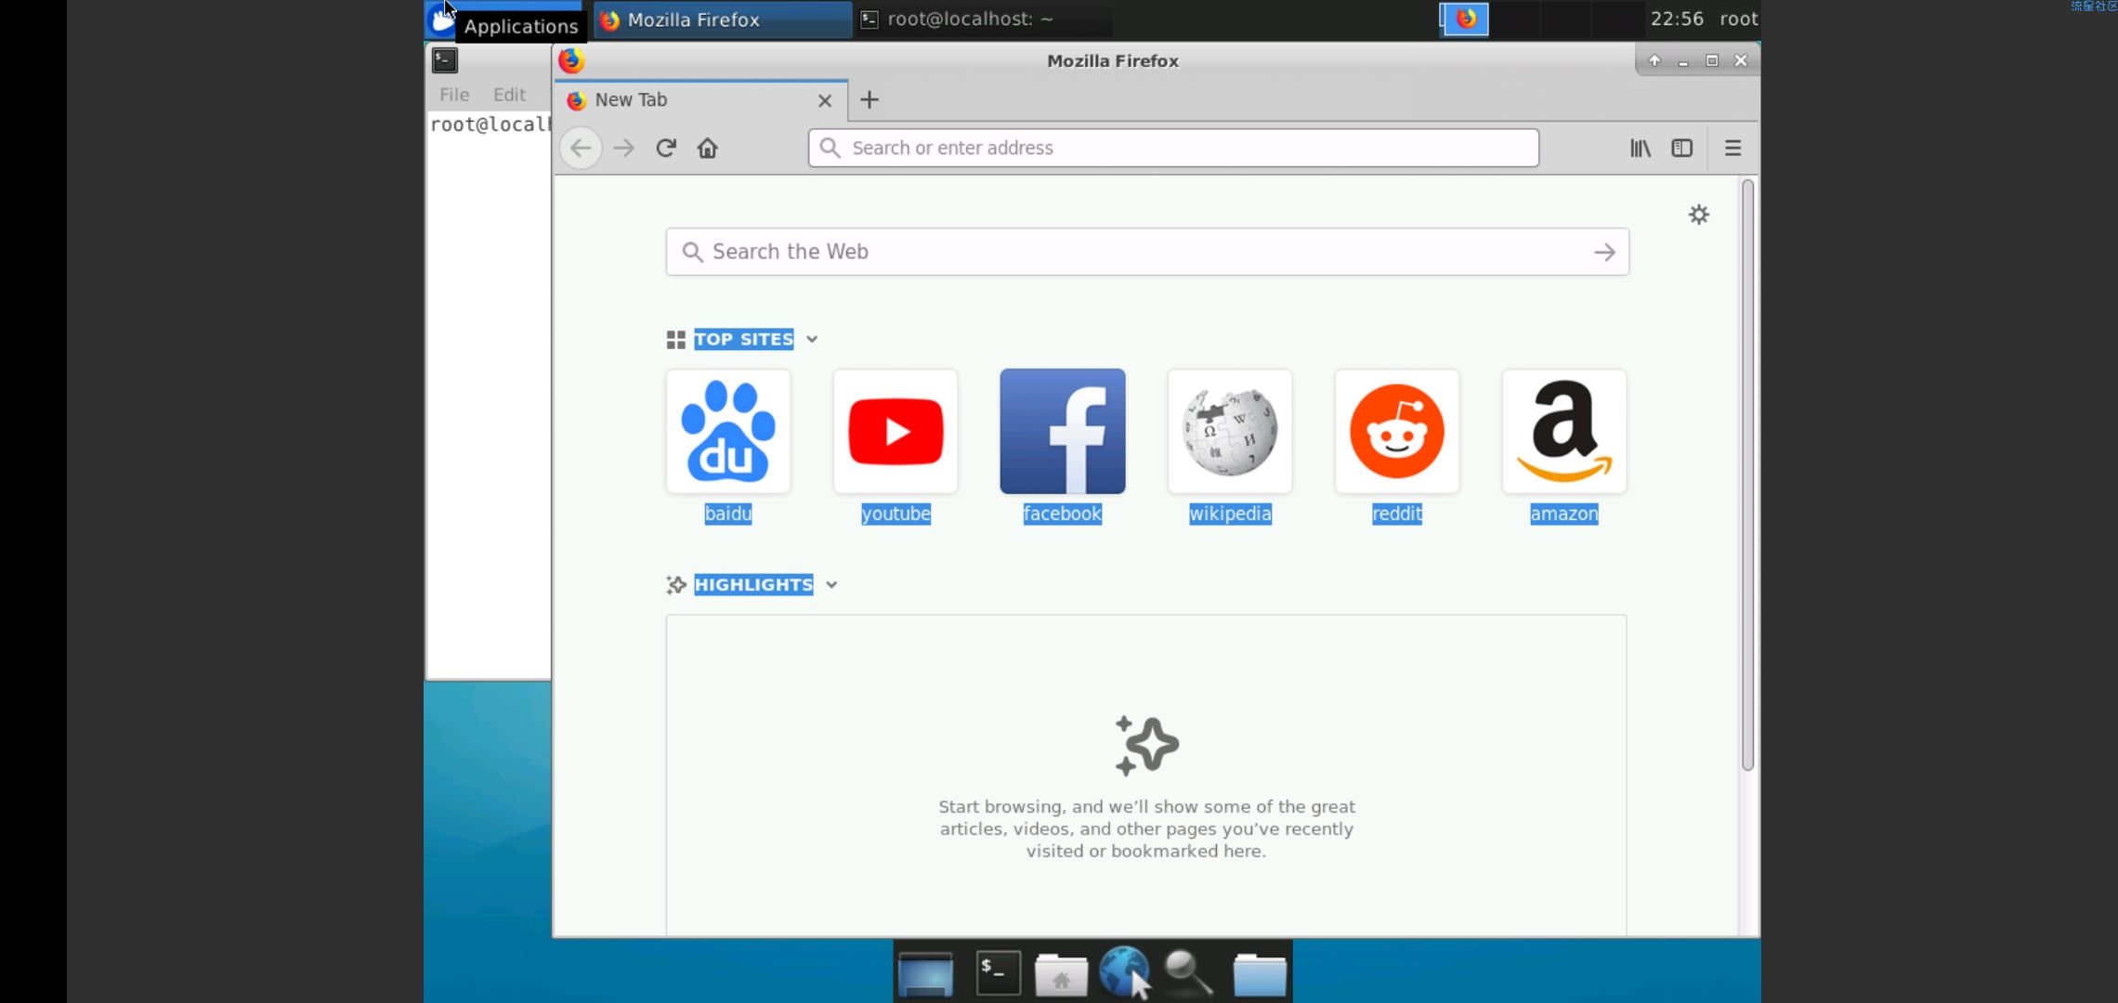The image size is (2118, 1003).
Task: Open the amazon top site tile
Action: pos(1564,431)
